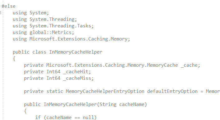
Task: Click the _cacheMiss field
Action: coord(78,78)
